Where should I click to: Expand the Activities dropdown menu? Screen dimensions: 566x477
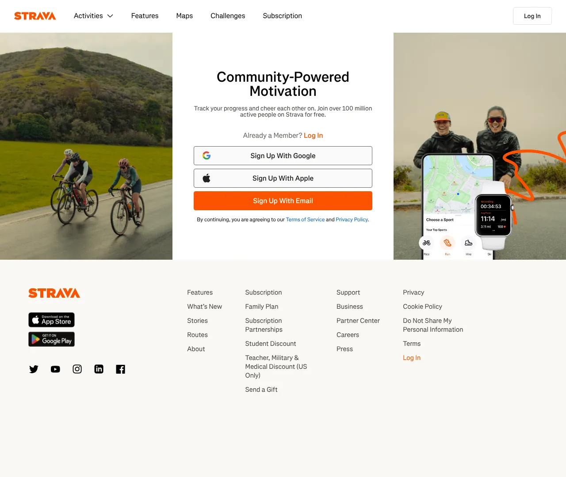[x=93, y=16]
